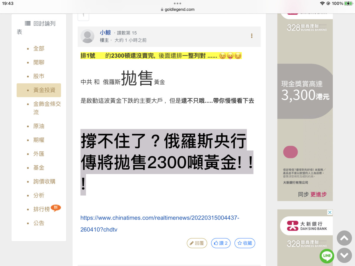Viewport: 355px width, 266px height.
Task: Open the 金飾金條交流 category
Action: pos(47,108)
